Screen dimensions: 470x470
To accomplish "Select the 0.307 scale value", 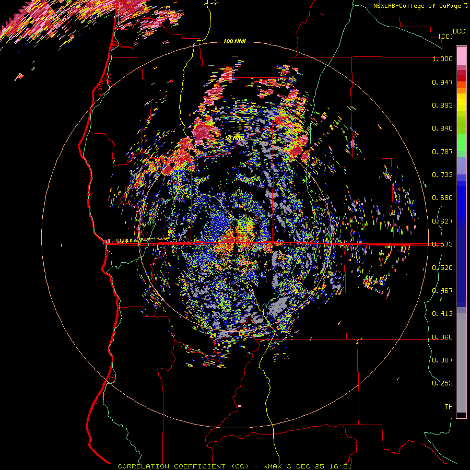I will click(x=442, y=360).
